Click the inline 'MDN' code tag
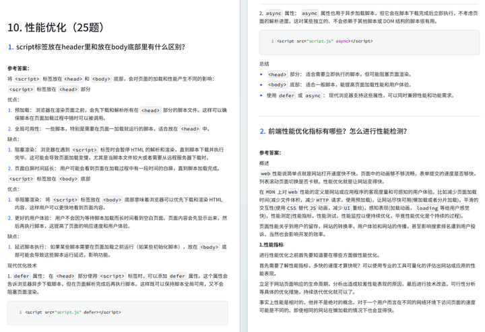This screenshot has height=332, width=485. point(270,192)
